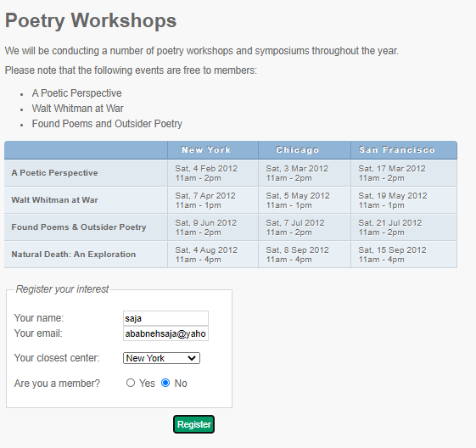Select the Walt Whitman at War row title
The image size is (476, 448).
[x=54, y=200]
